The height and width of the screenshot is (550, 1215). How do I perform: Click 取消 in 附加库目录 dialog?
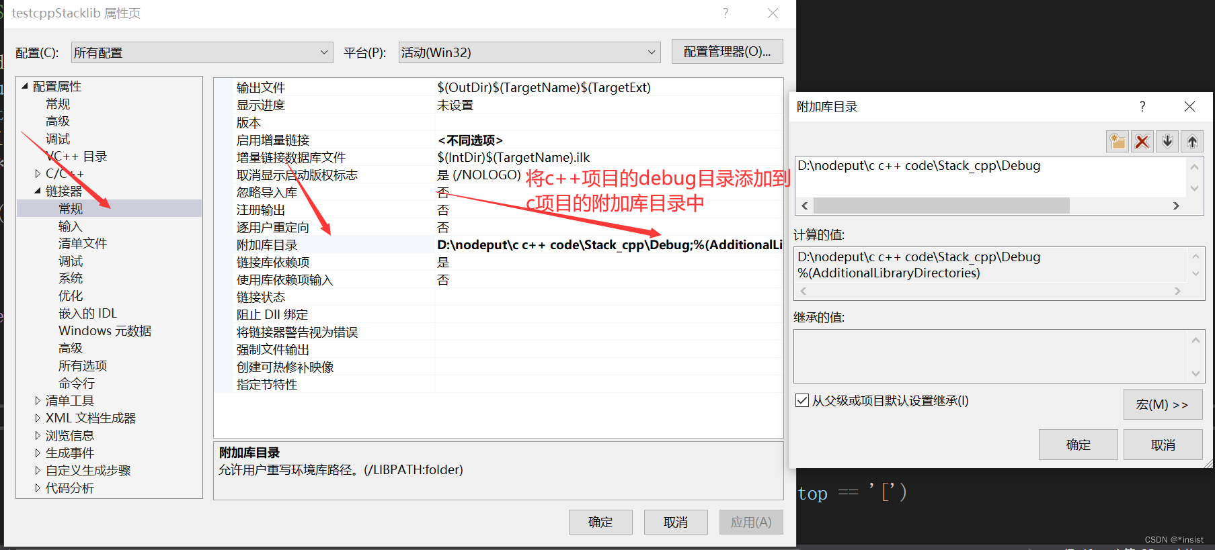click(x=1163, y=445)
